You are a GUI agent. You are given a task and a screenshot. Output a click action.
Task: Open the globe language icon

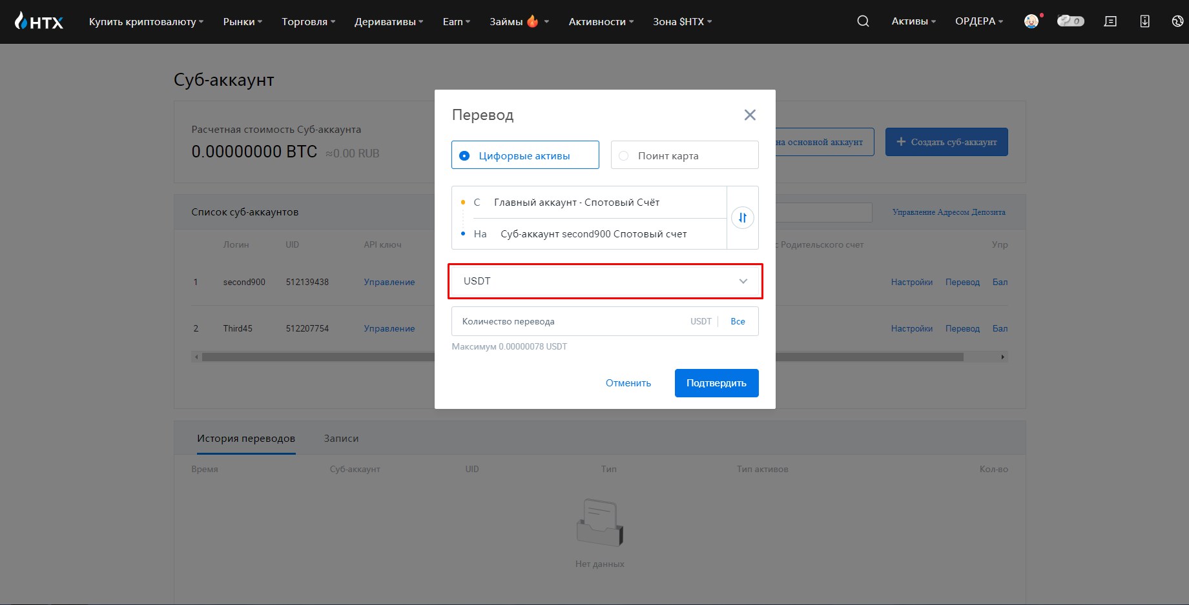(x=1178, y=21)
